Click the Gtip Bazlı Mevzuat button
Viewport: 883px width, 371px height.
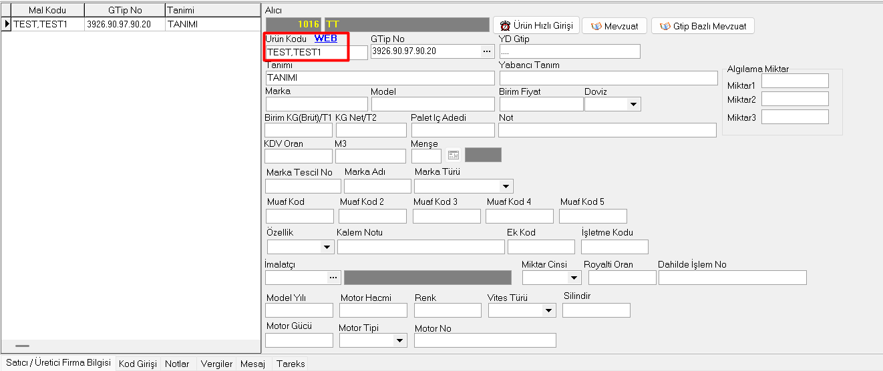click(703, 26)
